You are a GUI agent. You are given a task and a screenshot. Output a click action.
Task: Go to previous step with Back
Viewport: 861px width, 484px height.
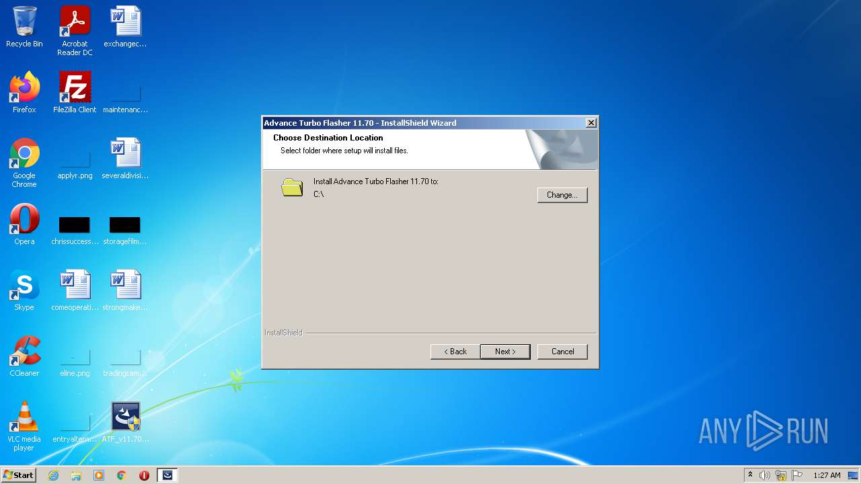[455, 352]
